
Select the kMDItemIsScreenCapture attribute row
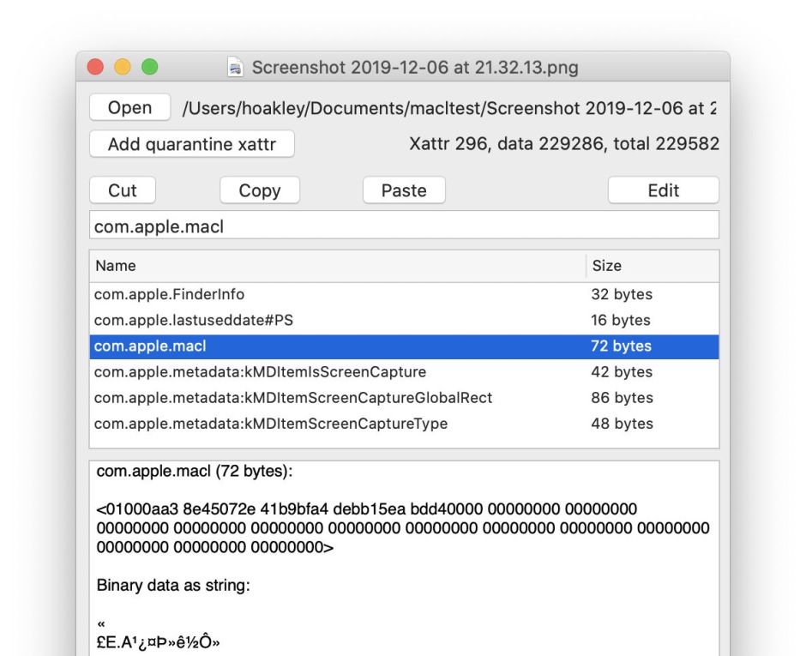click(x=257, y=372)
